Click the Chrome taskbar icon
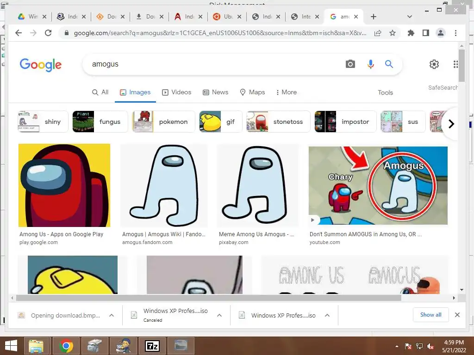Viewport: 474px width, 355px height. (x=66, y=346)
